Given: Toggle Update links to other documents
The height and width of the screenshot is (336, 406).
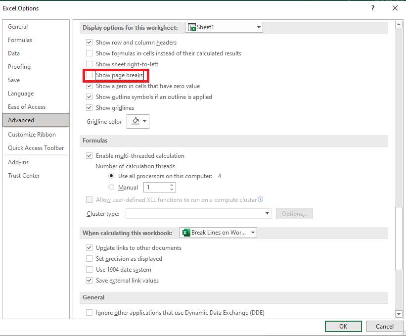Looking at the screenshot, I should click(x=90, y=247).
